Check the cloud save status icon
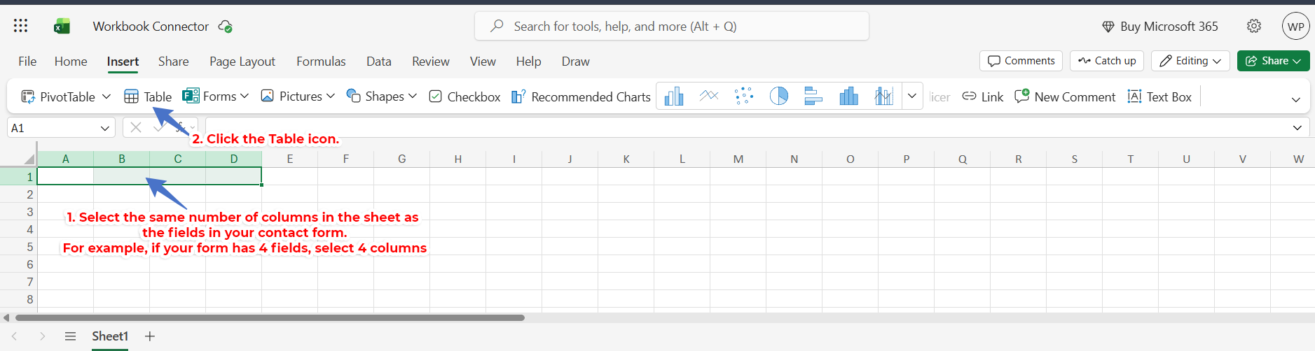The width and height of the screenshot is (1315, 351). [225, 27]
